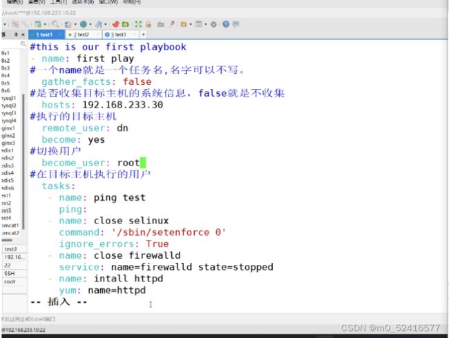Select nginx1 in session list
Image resolution: width=449 pixels, height=338 pixels.
[x=8, y=128]
